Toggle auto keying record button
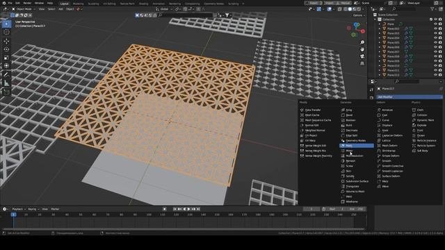 (165, 209)
